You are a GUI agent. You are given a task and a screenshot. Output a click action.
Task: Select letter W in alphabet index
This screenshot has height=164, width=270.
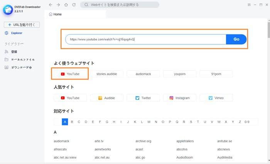tap(219, 122)
